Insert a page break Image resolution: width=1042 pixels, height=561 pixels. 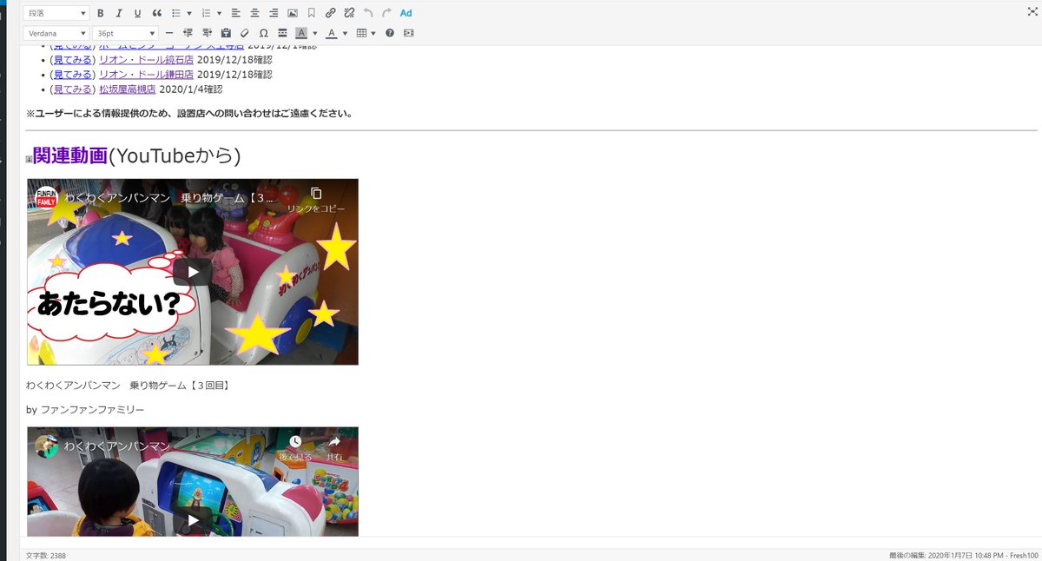(x=282, y=33)
